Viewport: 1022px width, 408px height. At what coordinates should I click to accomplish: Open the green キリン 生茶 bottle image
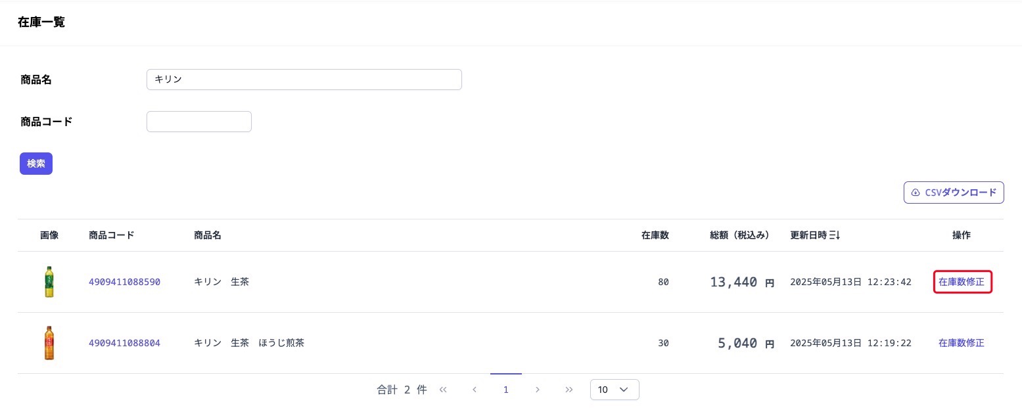click(x=49, y=282)
